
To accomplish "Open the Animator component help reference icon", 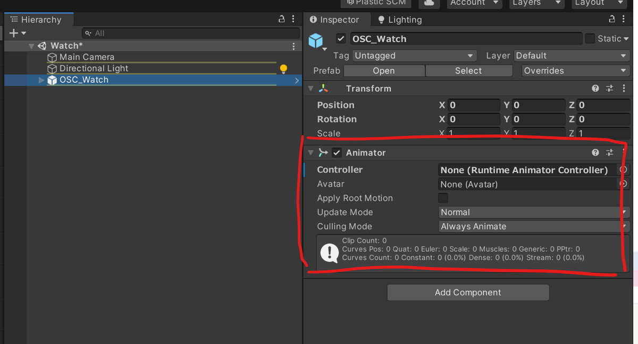I will pos(595,152).
